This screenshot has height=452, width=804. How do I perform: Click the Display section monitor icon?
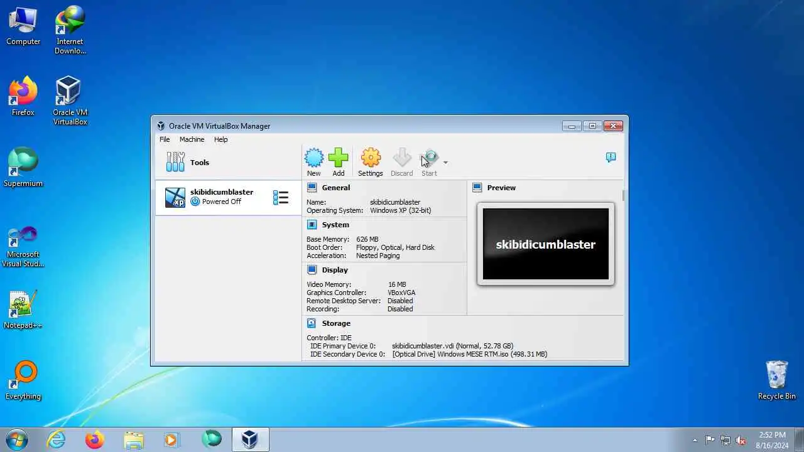[312, 270]
